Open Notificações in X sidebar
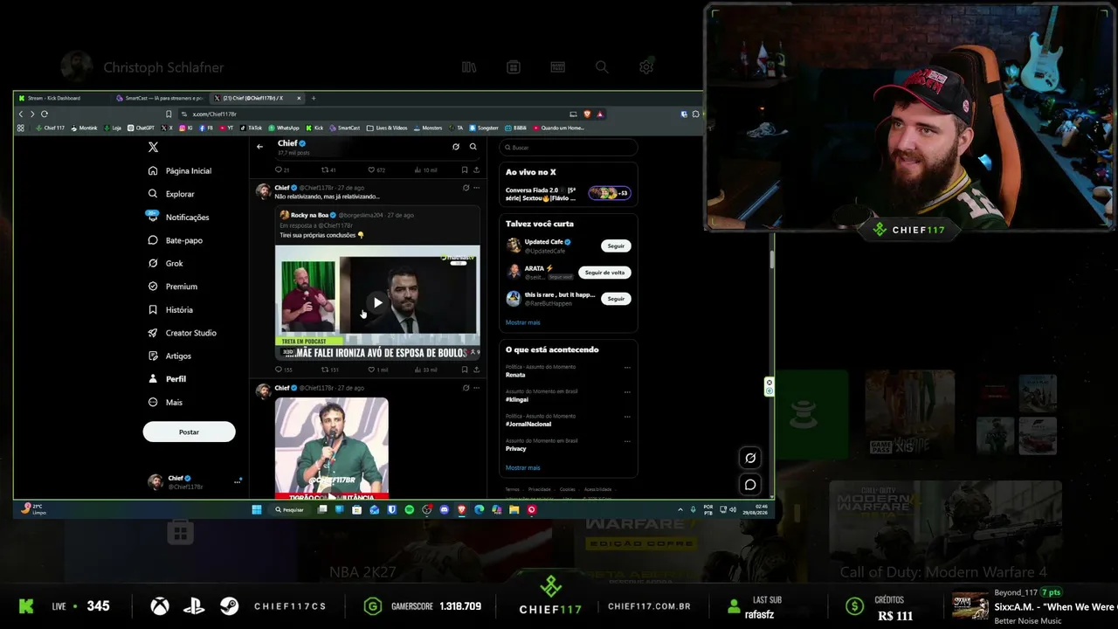1118x629 pixels. [x=179, y=217]
